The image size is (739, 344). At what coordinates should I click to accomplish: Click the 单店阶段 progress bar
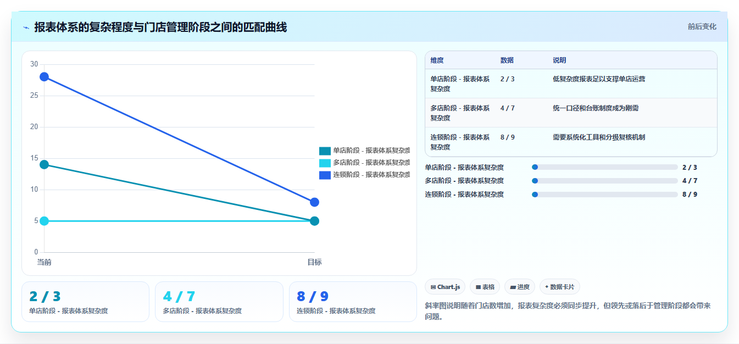tap(605, 167)
